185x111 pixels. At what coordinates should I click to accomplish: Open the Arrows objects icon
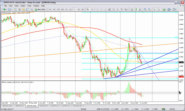tap(126, 9)
